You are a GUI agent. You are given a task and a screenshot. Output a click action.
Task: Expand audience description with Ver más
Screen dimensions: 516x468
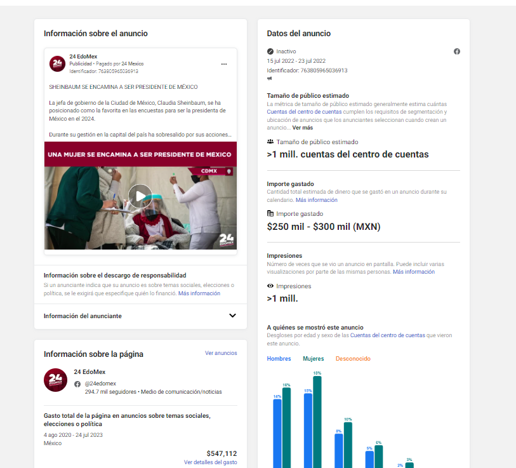point(302,128)
